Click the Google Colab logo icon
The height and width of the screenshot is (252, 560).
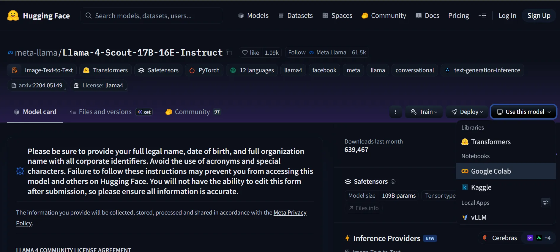click(x=465, y=171)
